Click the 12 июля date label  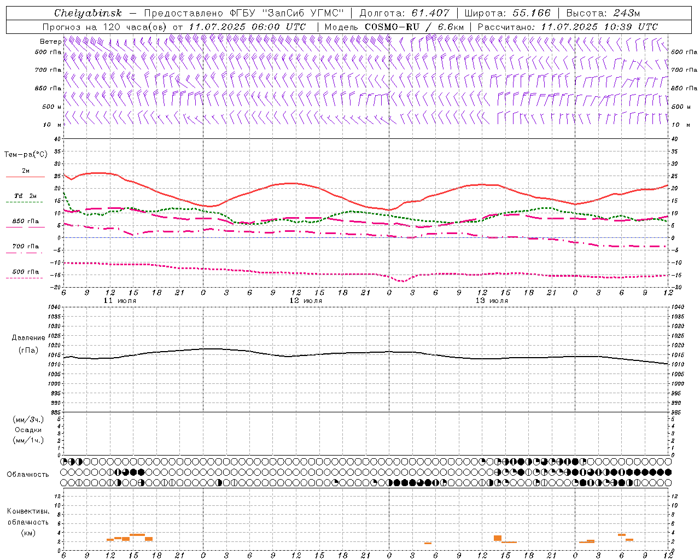click(x=306, y=301)
